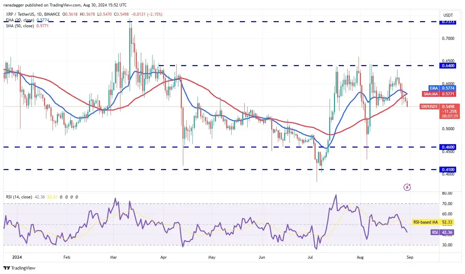Click the Jul label on time axis
This screenshot has height=274, width=465.
click(310, 257)
